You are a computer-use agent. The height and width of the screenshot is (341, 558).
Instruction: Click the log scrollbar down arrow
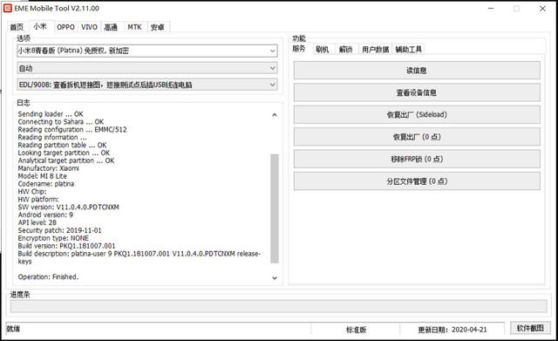(275, 277)
